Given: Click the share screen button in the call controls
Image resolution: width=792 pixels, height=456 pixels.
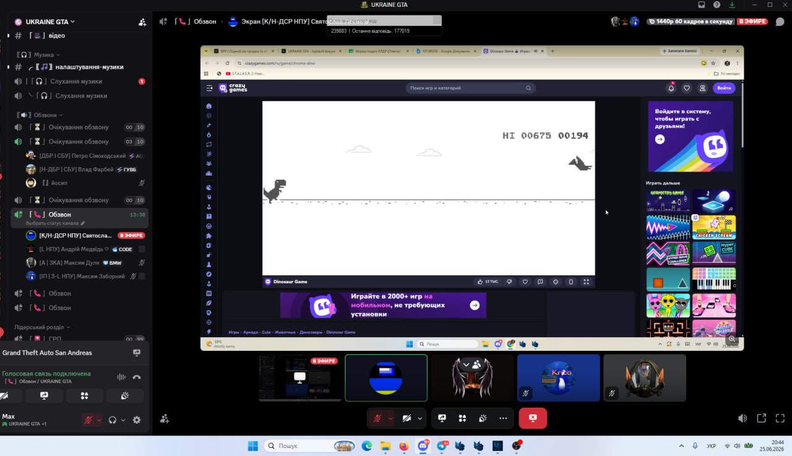Looking at the screenshot, I should [x=442, y=418].
